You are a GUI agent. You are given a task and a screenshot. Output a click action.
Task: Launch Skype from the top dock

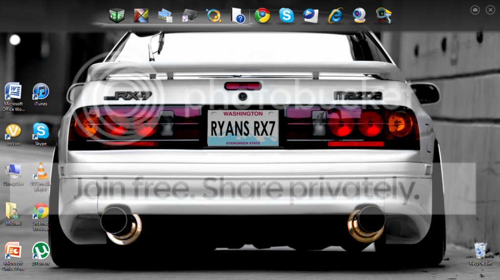click(286, 15)
